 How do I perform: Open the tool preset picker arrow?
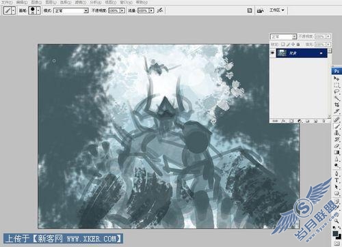(13, 10)
